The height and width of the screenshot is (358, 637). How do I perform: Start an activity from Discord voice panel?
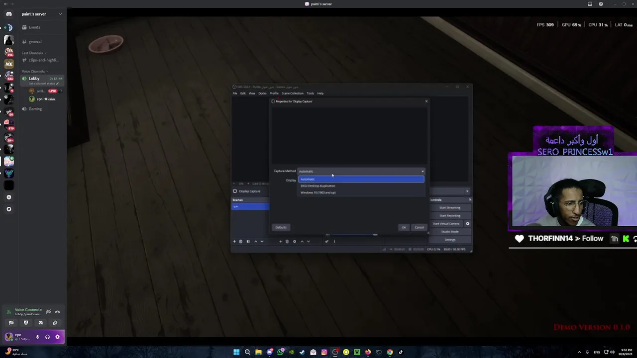40,323
